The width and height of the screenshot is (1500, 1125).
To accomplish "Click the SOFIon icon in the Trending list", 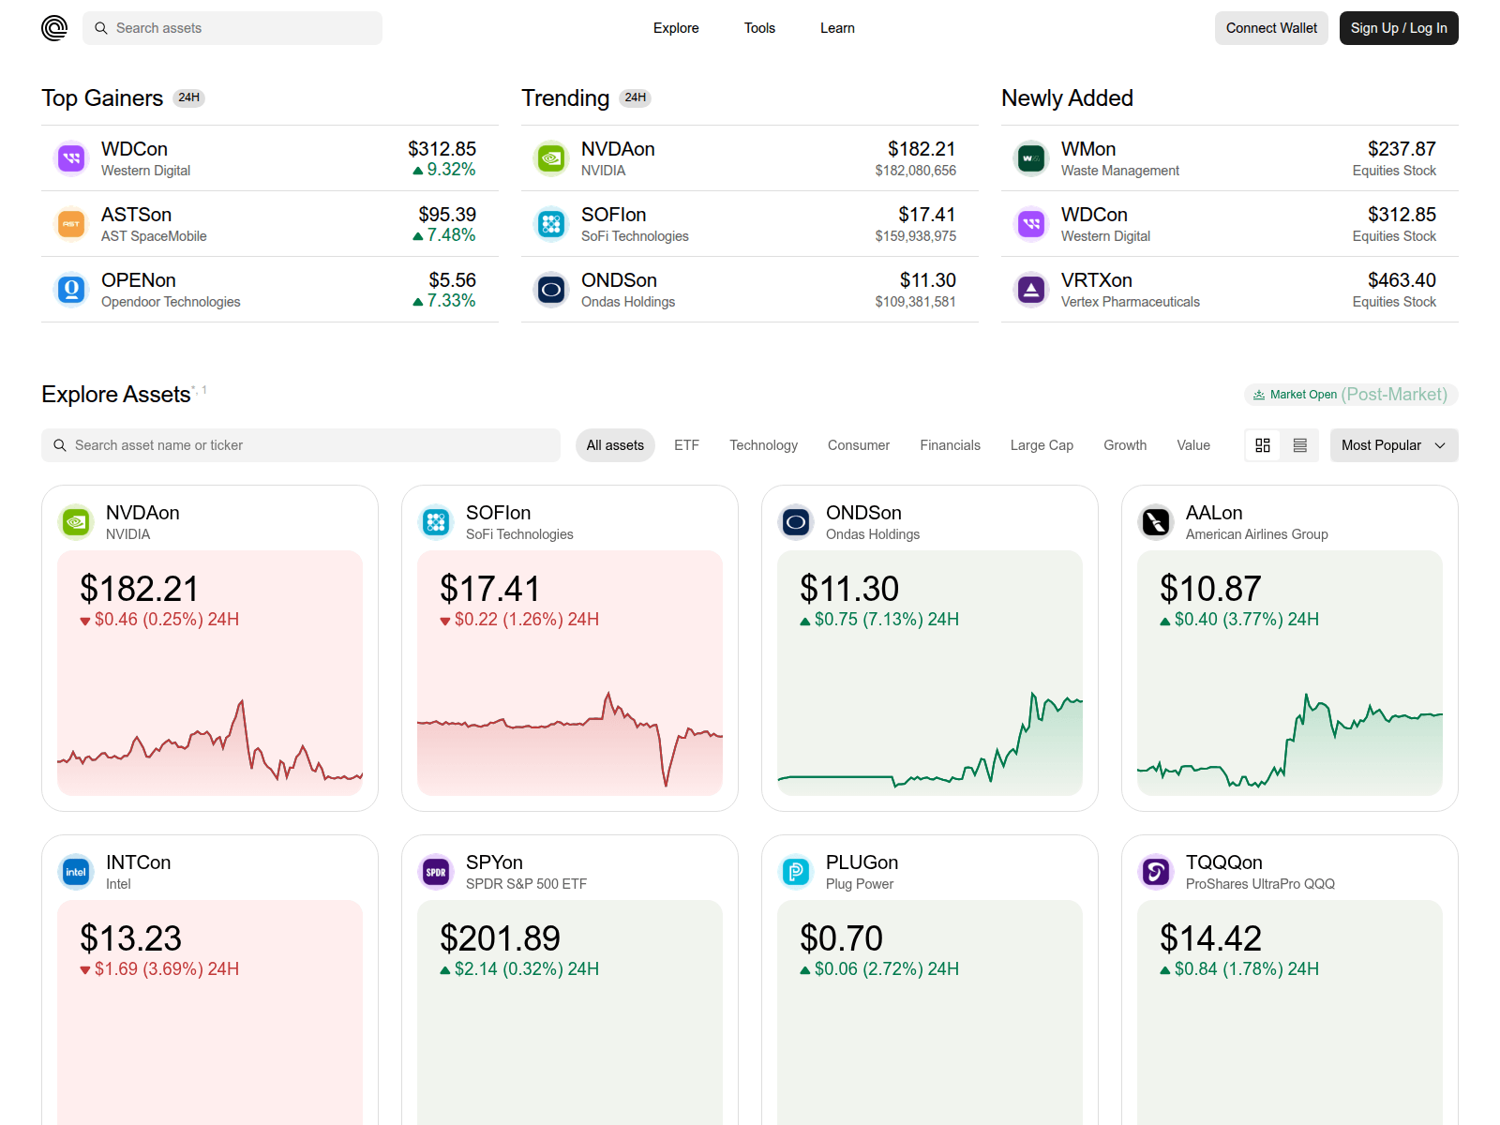I will click(x=551, y=224).
